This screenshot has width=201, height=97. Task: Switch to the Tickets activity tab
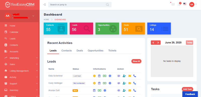(112, 50)
